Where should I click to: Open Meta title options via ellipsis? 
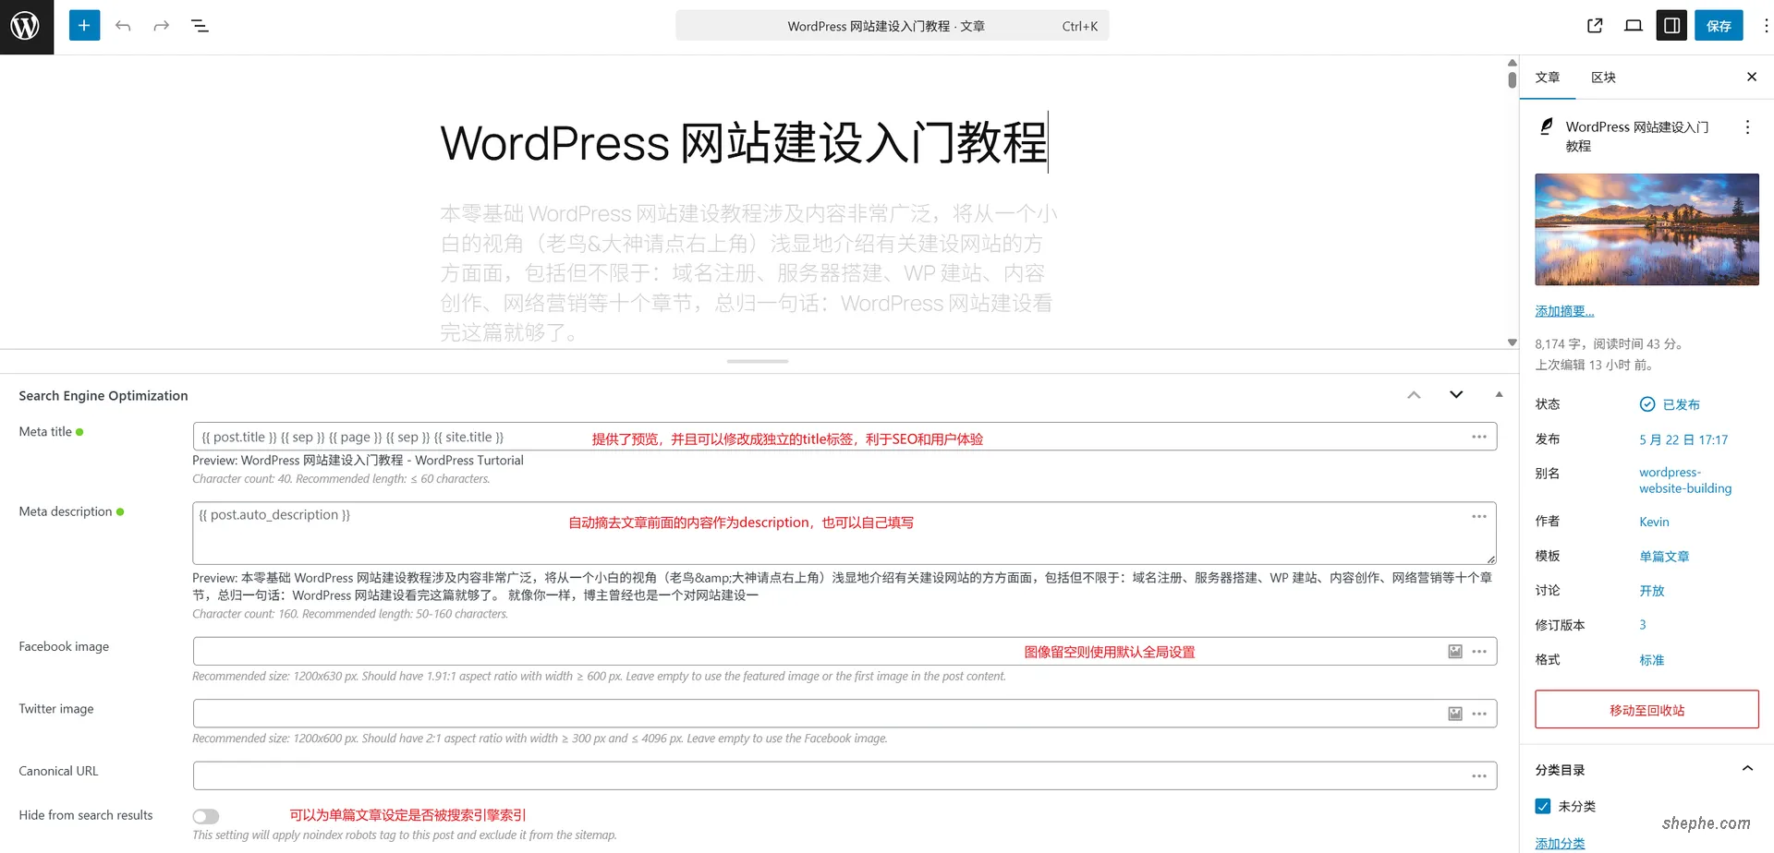[1479, 436]
